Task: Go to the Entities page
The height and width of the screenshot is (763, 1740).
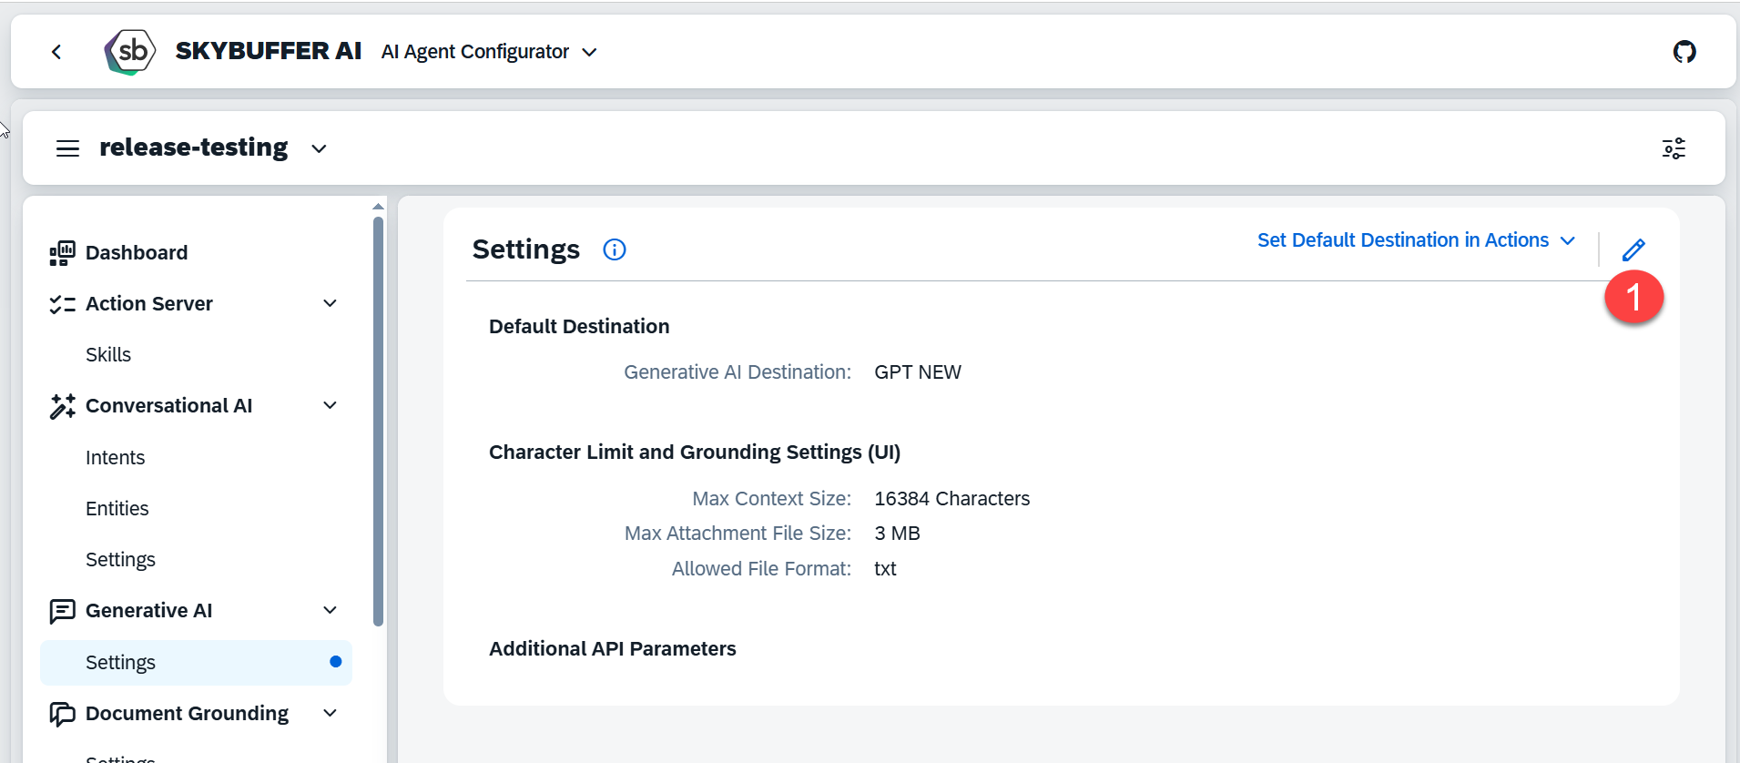Action: coord(117,509)
